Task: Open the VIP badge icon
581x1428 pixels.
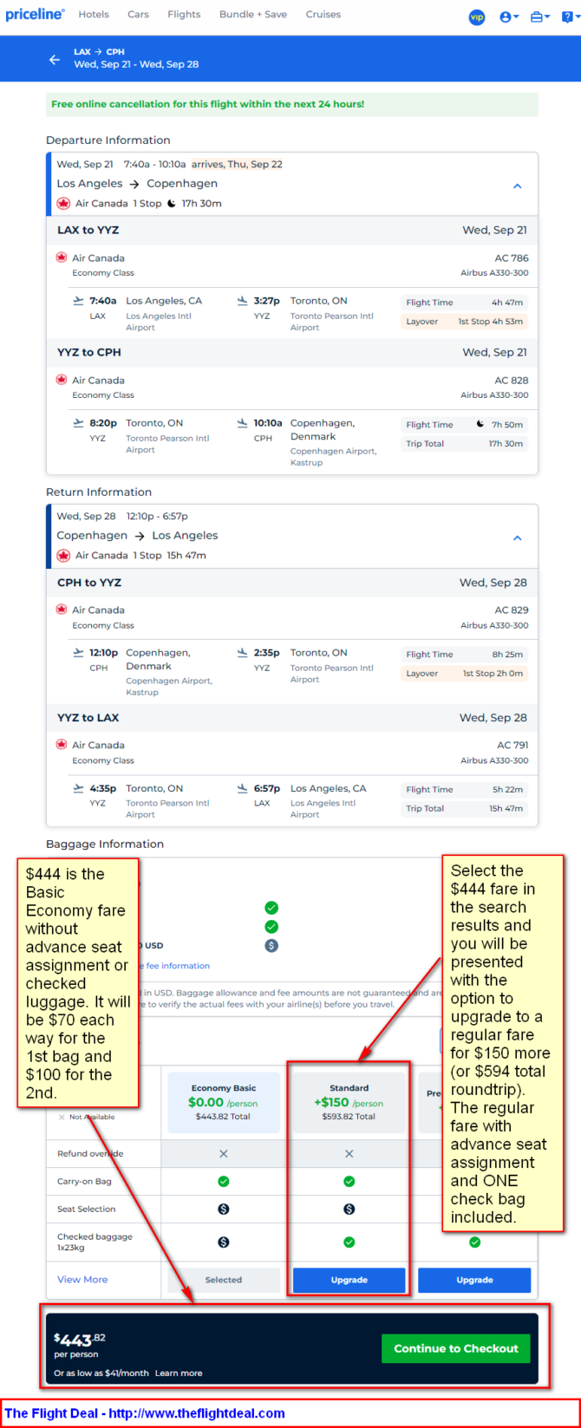Action: (x=477, y=16)
